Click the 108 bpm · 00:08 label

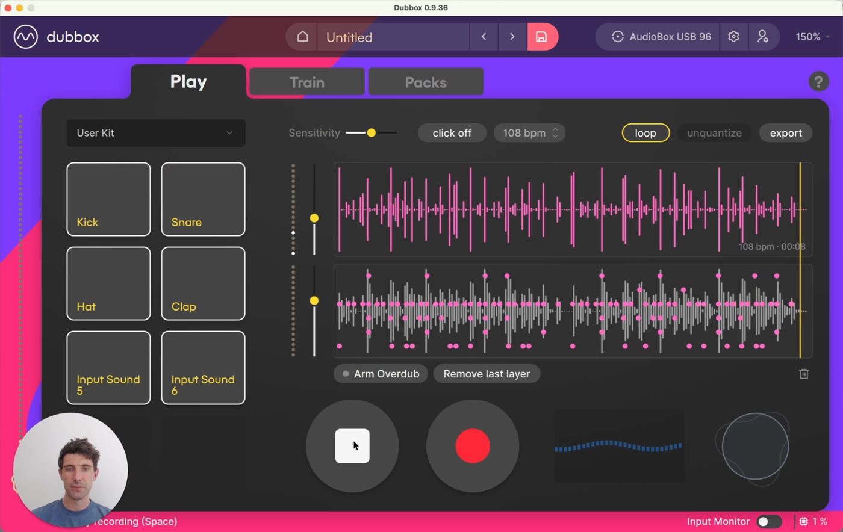click(772, 247)
